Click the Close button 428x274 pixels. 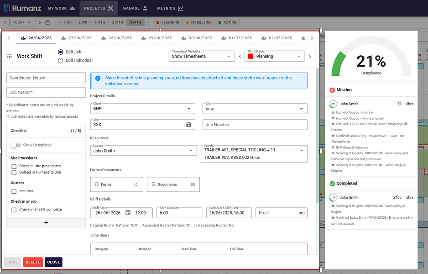click(53, 262)
